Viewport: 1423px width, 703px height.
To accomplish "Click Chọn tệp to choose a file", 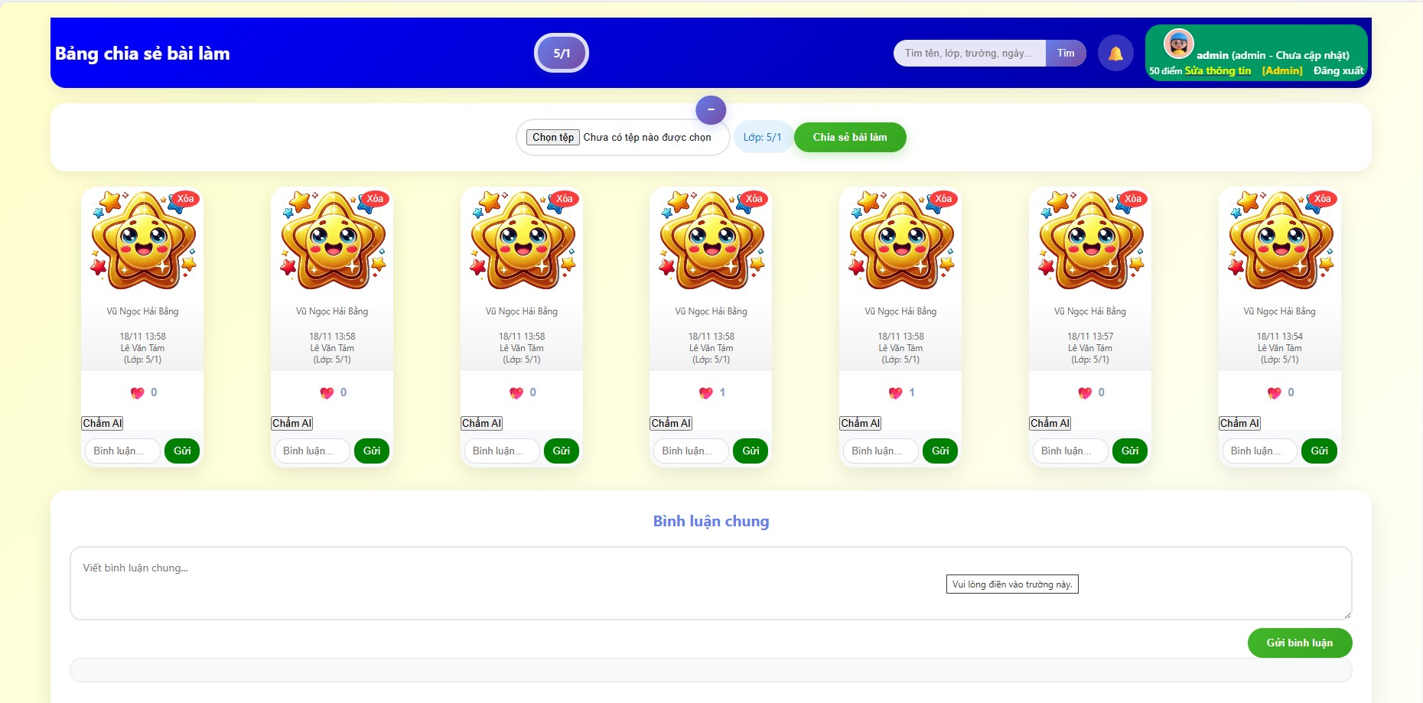I will [x=553, y=138].
